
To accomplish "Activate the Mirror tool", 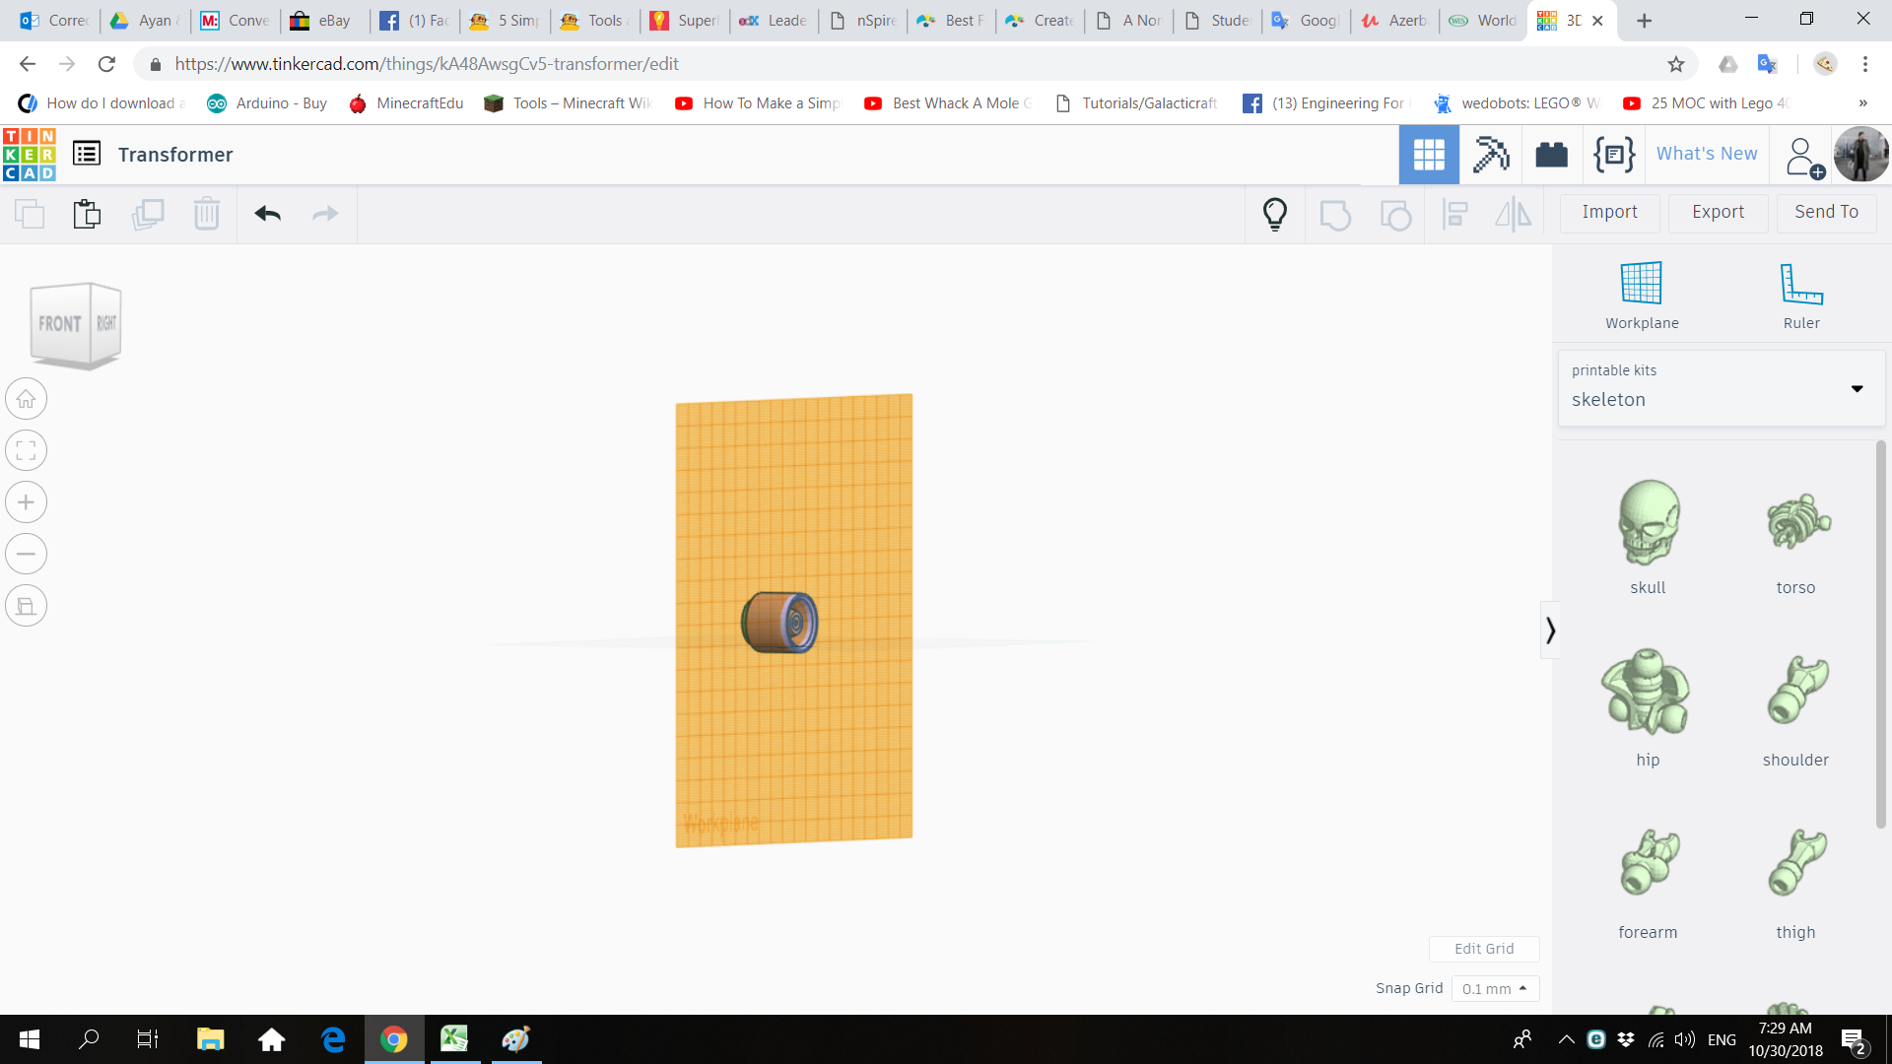I will tap(1514, 214).
